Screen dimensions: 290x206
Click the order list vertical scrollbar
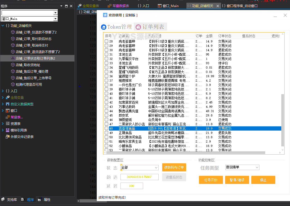(282, 122)
